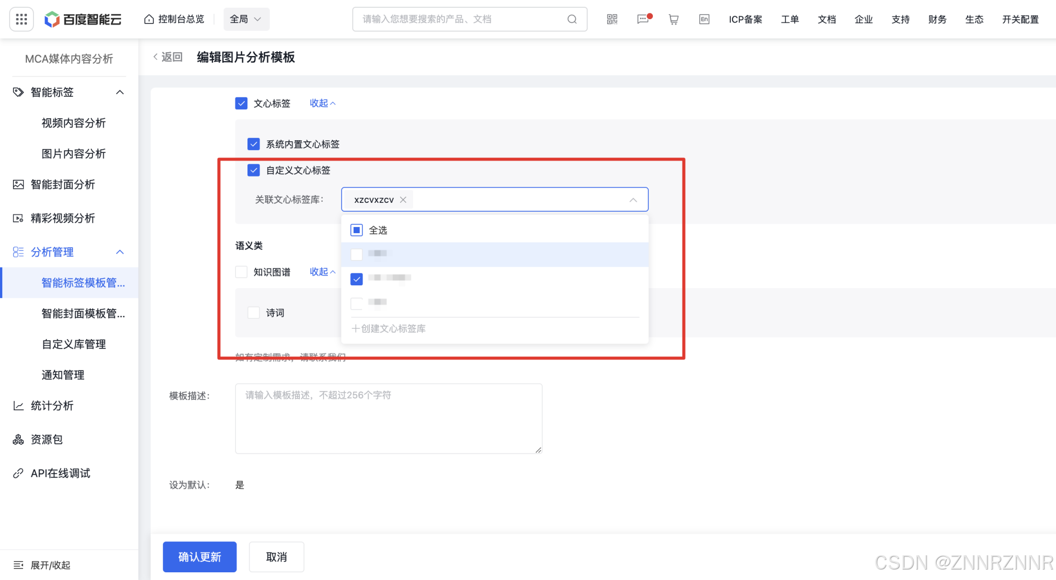Click the search magnifier icon
This screenshot has width=1056, height=580.
(572, 19)
